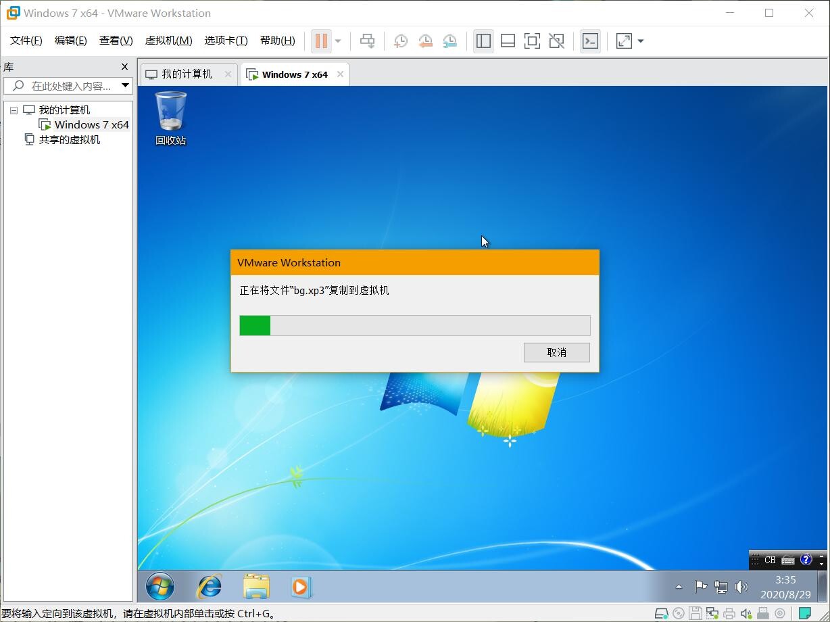This screenshot has height=622, width=830.
Task: Select 共享的虚拟机 in the library tree
Action: click(69, 139)
